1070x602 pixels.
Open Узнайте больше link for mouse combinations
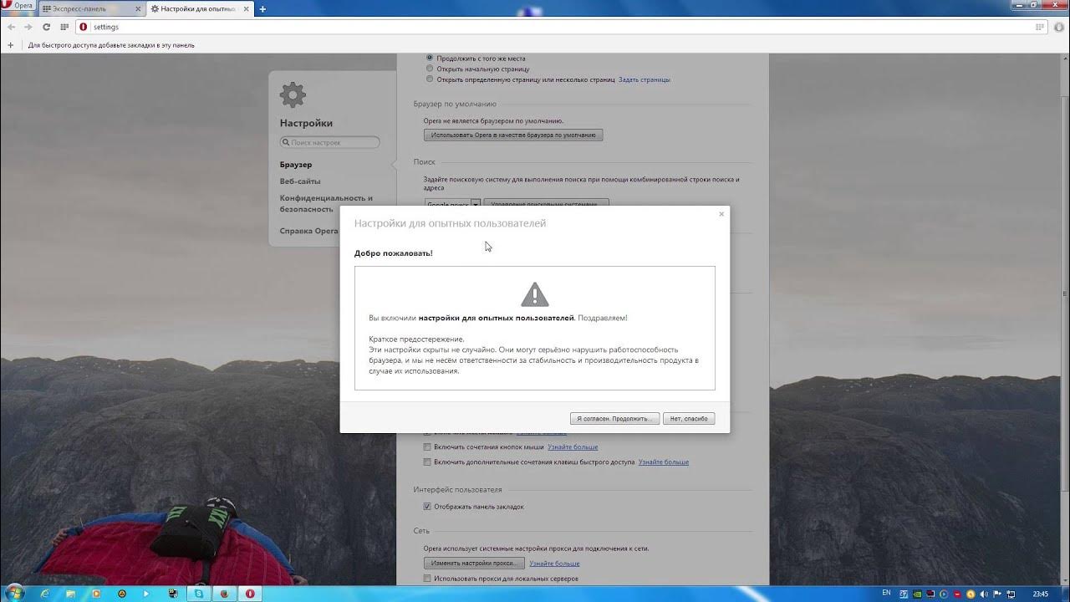573,447
